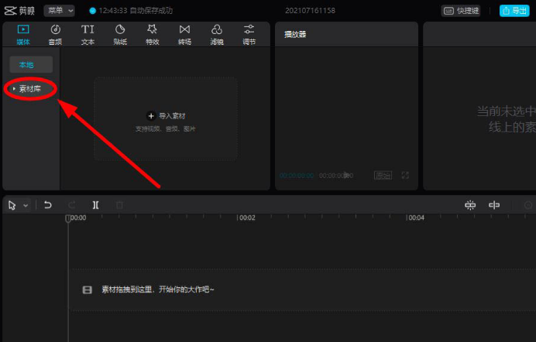Click the player play button

[x=346, y=176]
